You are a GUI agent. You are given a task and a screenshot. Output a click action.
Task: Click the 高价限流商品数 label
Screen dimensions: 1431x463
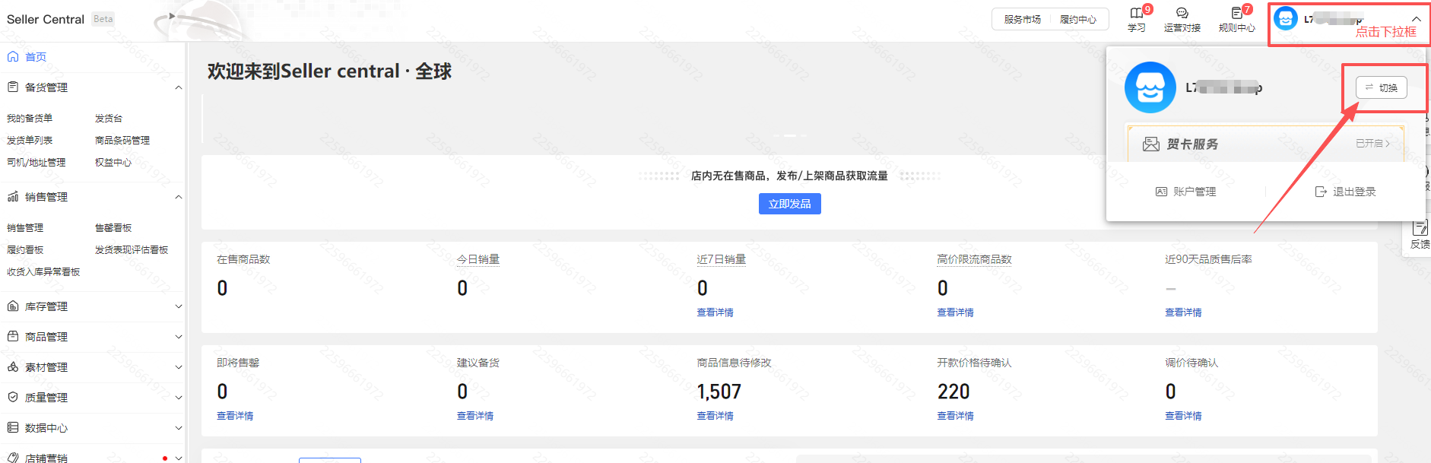click(x=974, y=259)
